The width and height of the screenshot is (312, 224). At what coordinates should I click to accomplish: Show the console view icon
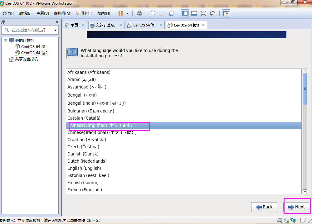pyautogui.click(x=226, y=13)
